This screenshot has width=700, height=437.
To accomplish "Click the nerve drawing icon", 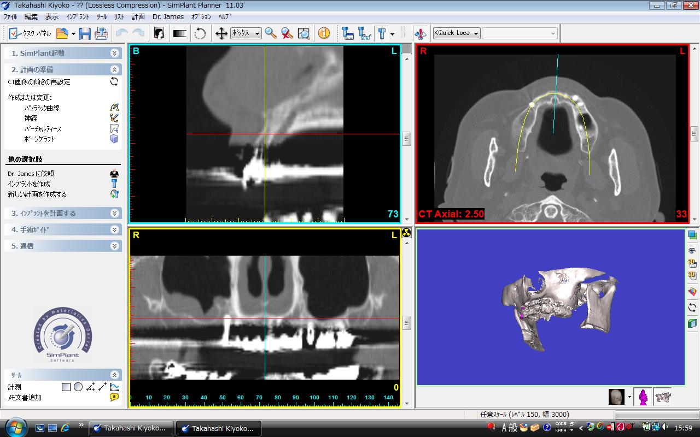I will click(x=114, y=118).
